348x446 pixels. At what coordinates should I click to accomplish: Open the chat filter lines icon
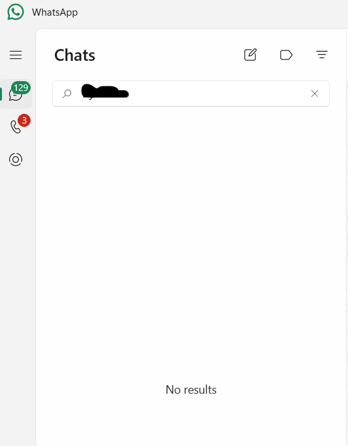322,55
